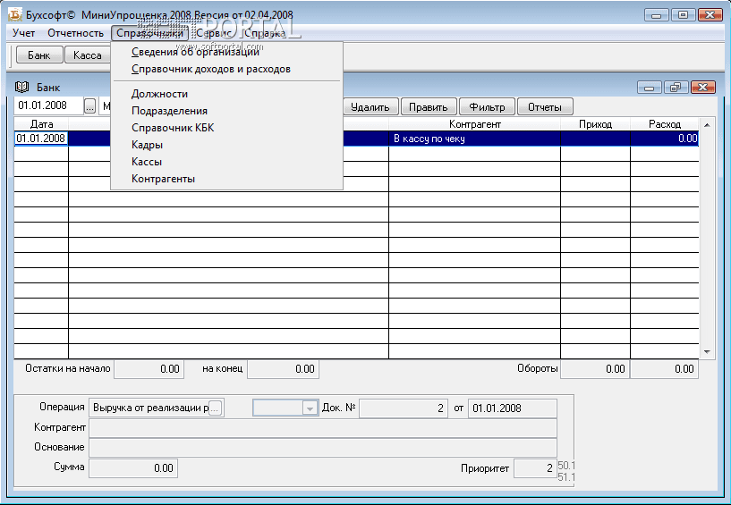Viewport: 731px width, 505px height.
Task: Click the table scrollbar up arrow
Action: pos(707,125)
